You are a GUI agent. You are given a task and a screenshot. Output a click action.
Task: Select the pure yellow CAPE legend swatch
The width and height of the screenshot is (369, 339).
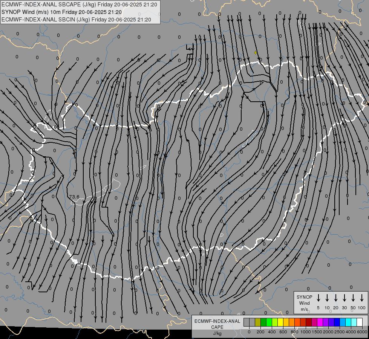coord(280,322)
